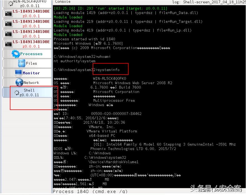Click the 'Multiprocessor Free' value
The width and height of the screenshot is (246, 195).
tap(114, 101)
